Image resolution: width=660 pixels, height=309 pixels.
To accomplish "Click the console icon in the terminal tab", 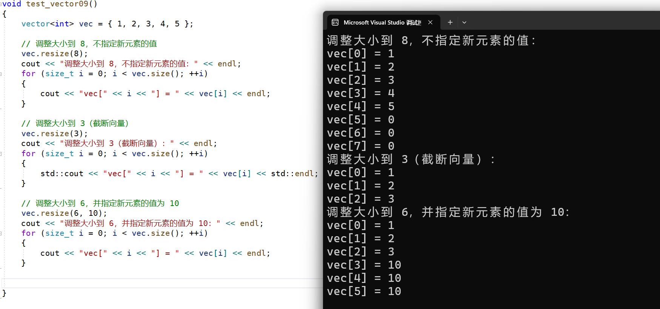I will pos(335,23).
